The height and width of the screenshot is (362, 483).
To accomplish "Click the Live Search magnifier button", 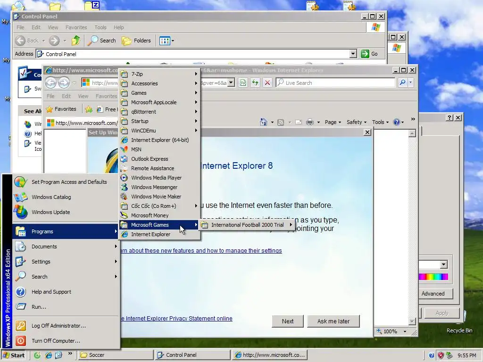I will [402, 82].
